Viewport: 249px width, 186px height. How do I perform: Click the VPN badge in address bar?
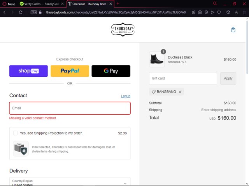tap(33, 12)
